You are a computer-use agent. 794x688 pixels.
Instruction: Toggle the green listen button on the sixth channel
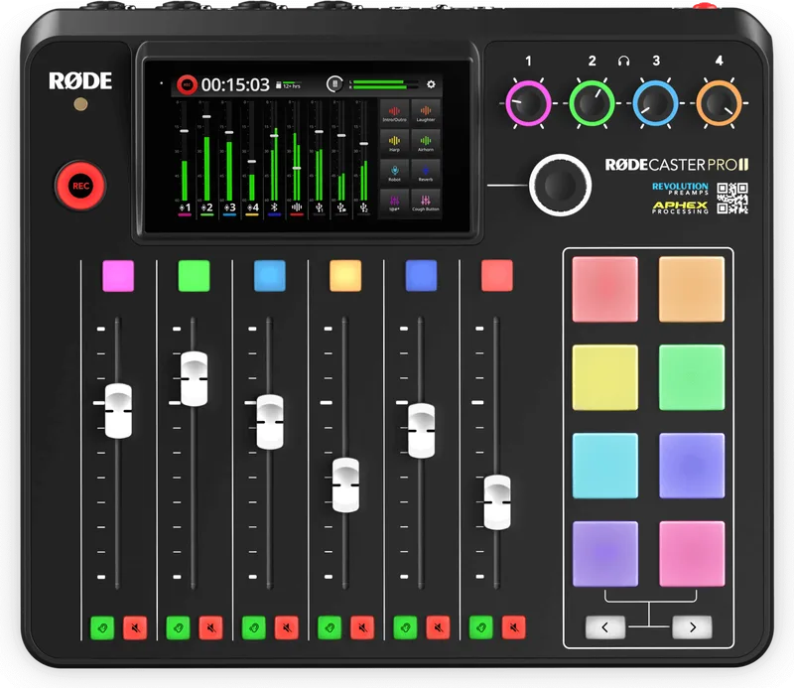click(x=481, y=628)
